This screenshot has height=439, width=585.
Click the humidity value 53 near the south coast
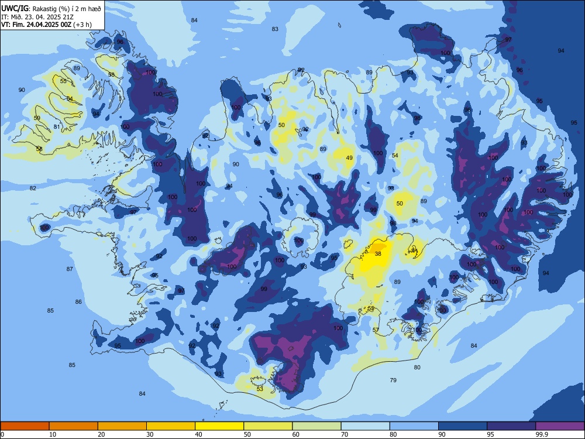coord(260,389)
